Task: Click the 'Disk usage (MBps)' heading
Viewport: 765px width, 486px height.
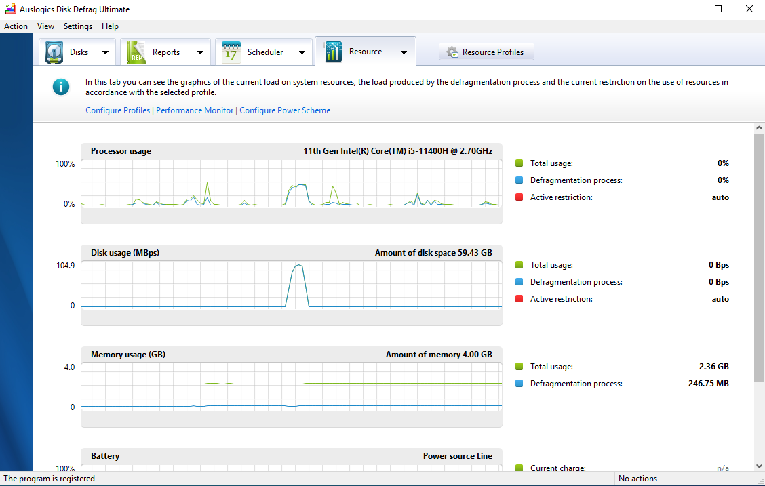Action: 125,253
